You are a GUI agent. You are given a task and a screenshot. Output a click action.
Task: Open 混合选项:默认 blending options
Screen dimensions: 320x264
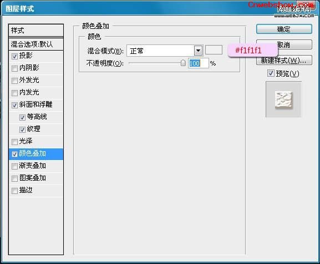pos(36,44)
